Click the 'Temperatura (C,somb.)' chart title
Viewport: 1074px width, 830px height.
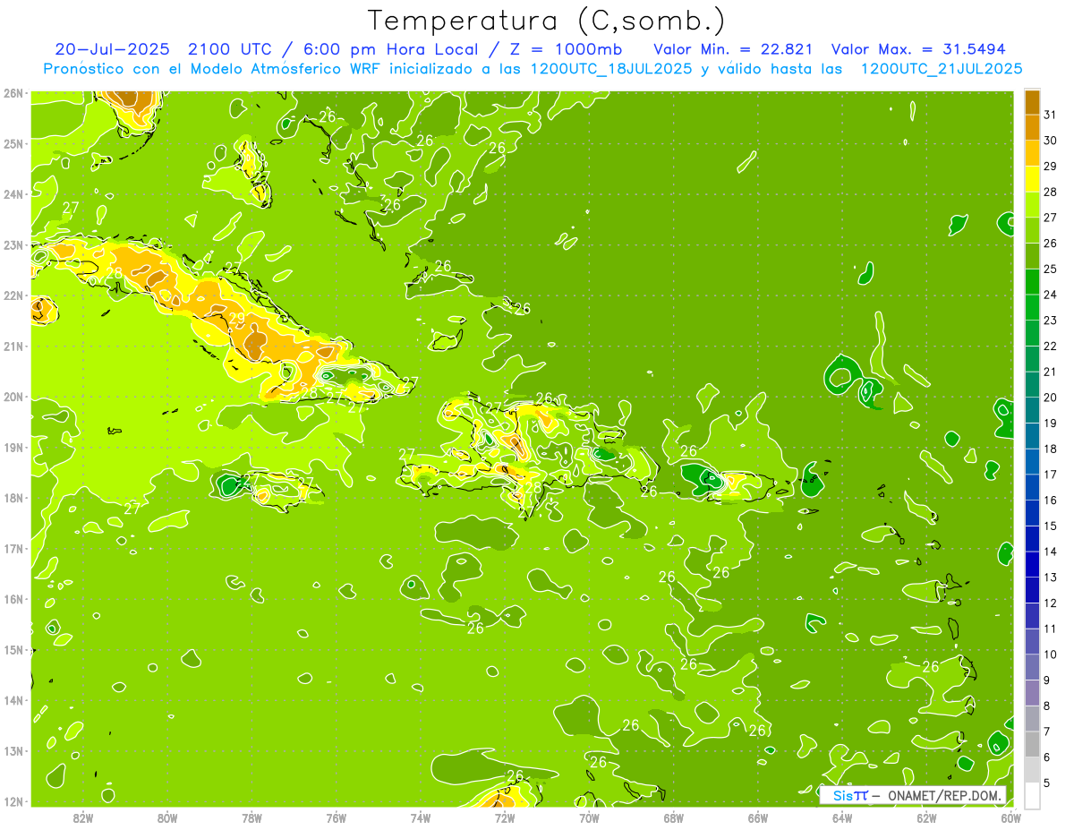[x=546, y=21]
